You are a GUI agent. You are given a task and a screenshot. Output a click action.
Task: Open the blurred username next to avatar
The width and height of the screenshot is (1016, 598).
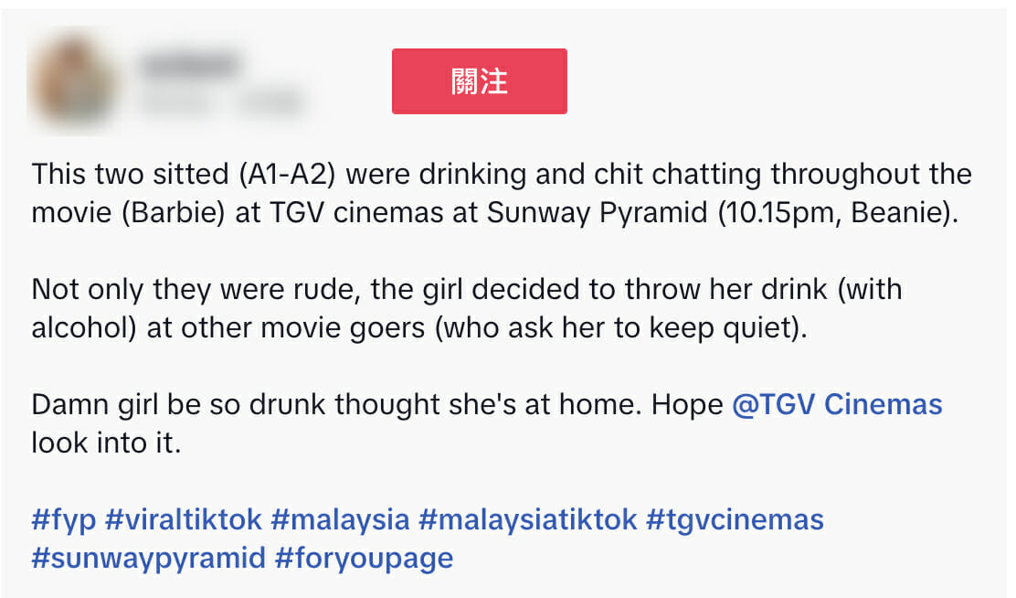(x=190, y=64)
